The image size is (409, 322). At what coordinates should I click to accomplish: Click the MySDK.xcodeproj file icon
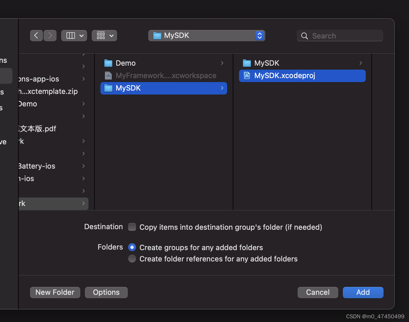(247, 76)
